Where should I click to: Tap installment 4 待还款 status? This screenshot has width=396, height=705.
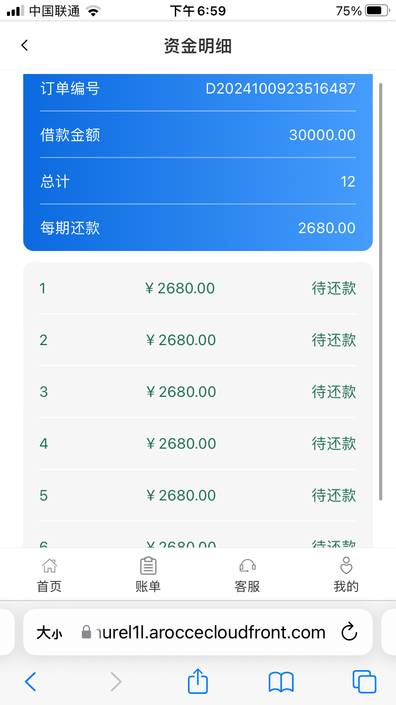pos(334,443)
